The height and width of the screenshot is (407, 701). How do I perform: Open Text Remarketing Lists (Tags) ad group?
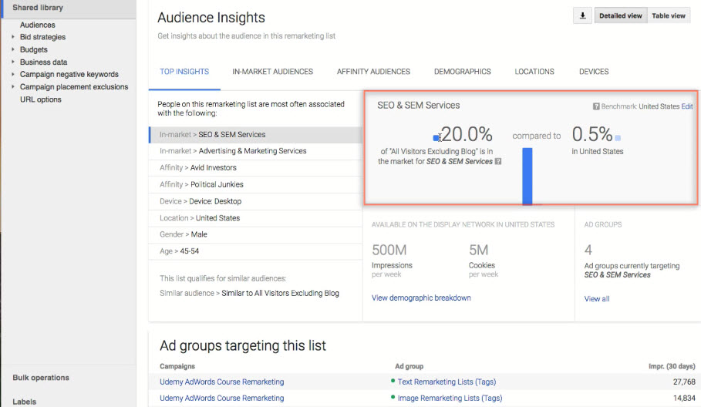point(447,382)
